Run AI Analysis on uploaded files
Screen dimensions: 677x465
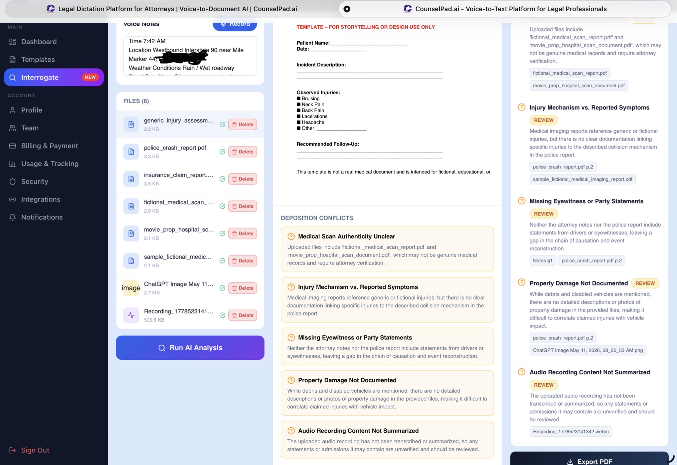190,348
